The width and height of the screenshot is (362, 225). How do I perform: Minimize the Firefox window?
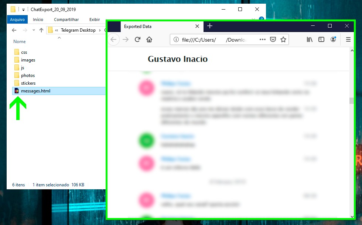coord(313,26)
